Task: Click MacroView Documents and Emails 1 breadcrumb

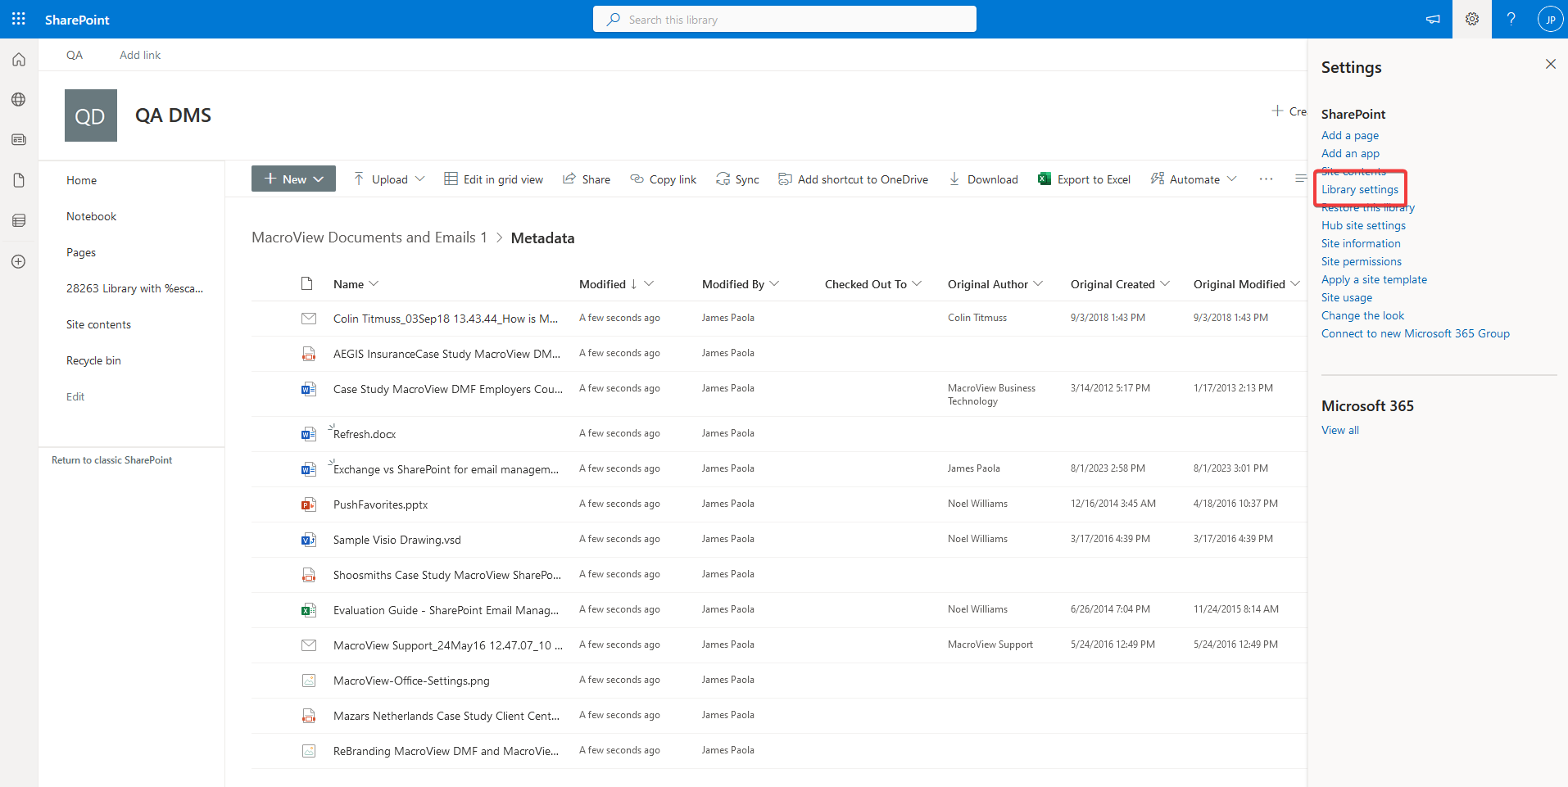Action: (369, 237)
